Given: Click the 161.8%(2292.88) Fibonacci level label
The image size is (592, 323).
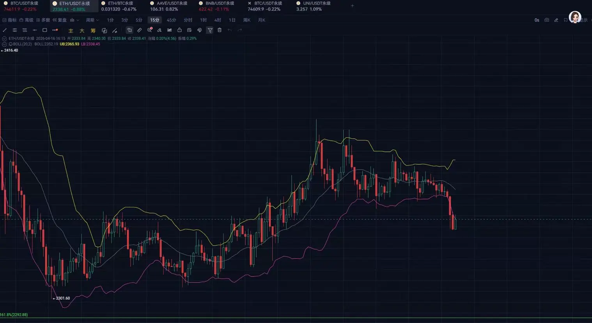Looking at the screenshot, I should tap(14, 315).
